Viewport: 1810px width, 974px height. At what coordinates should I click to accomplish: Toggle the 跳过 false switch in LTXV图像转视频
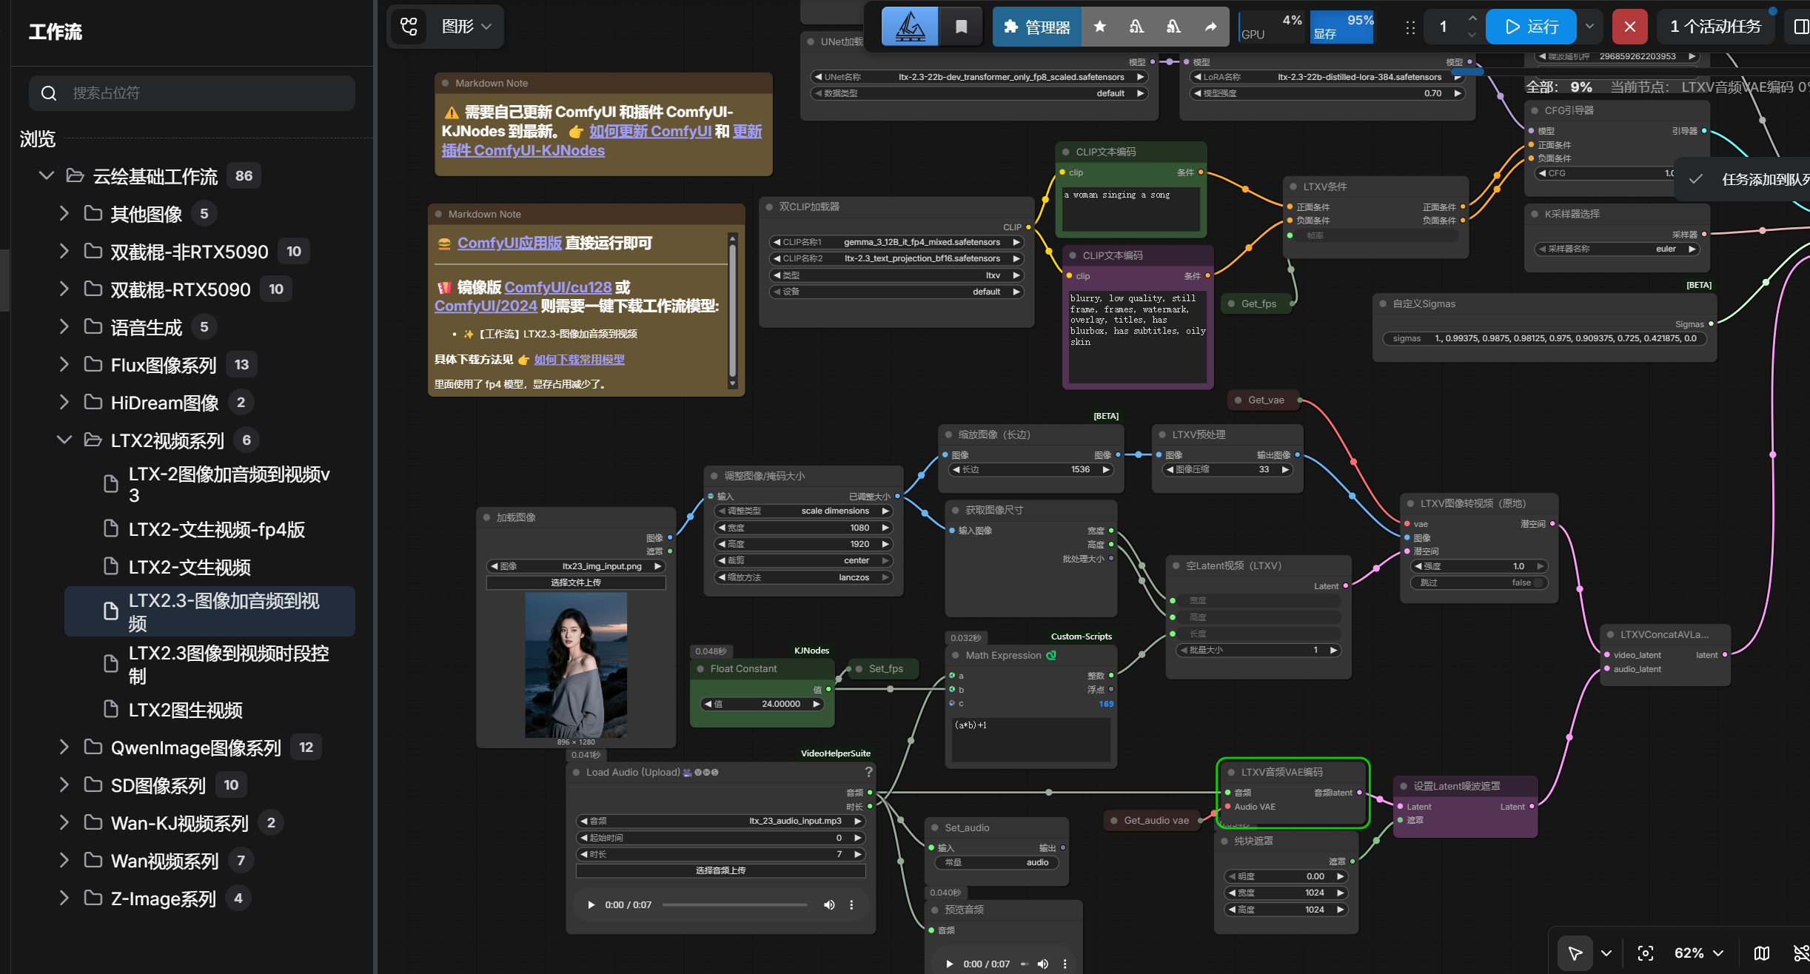pyautogui.click(x=1479, y=582)
